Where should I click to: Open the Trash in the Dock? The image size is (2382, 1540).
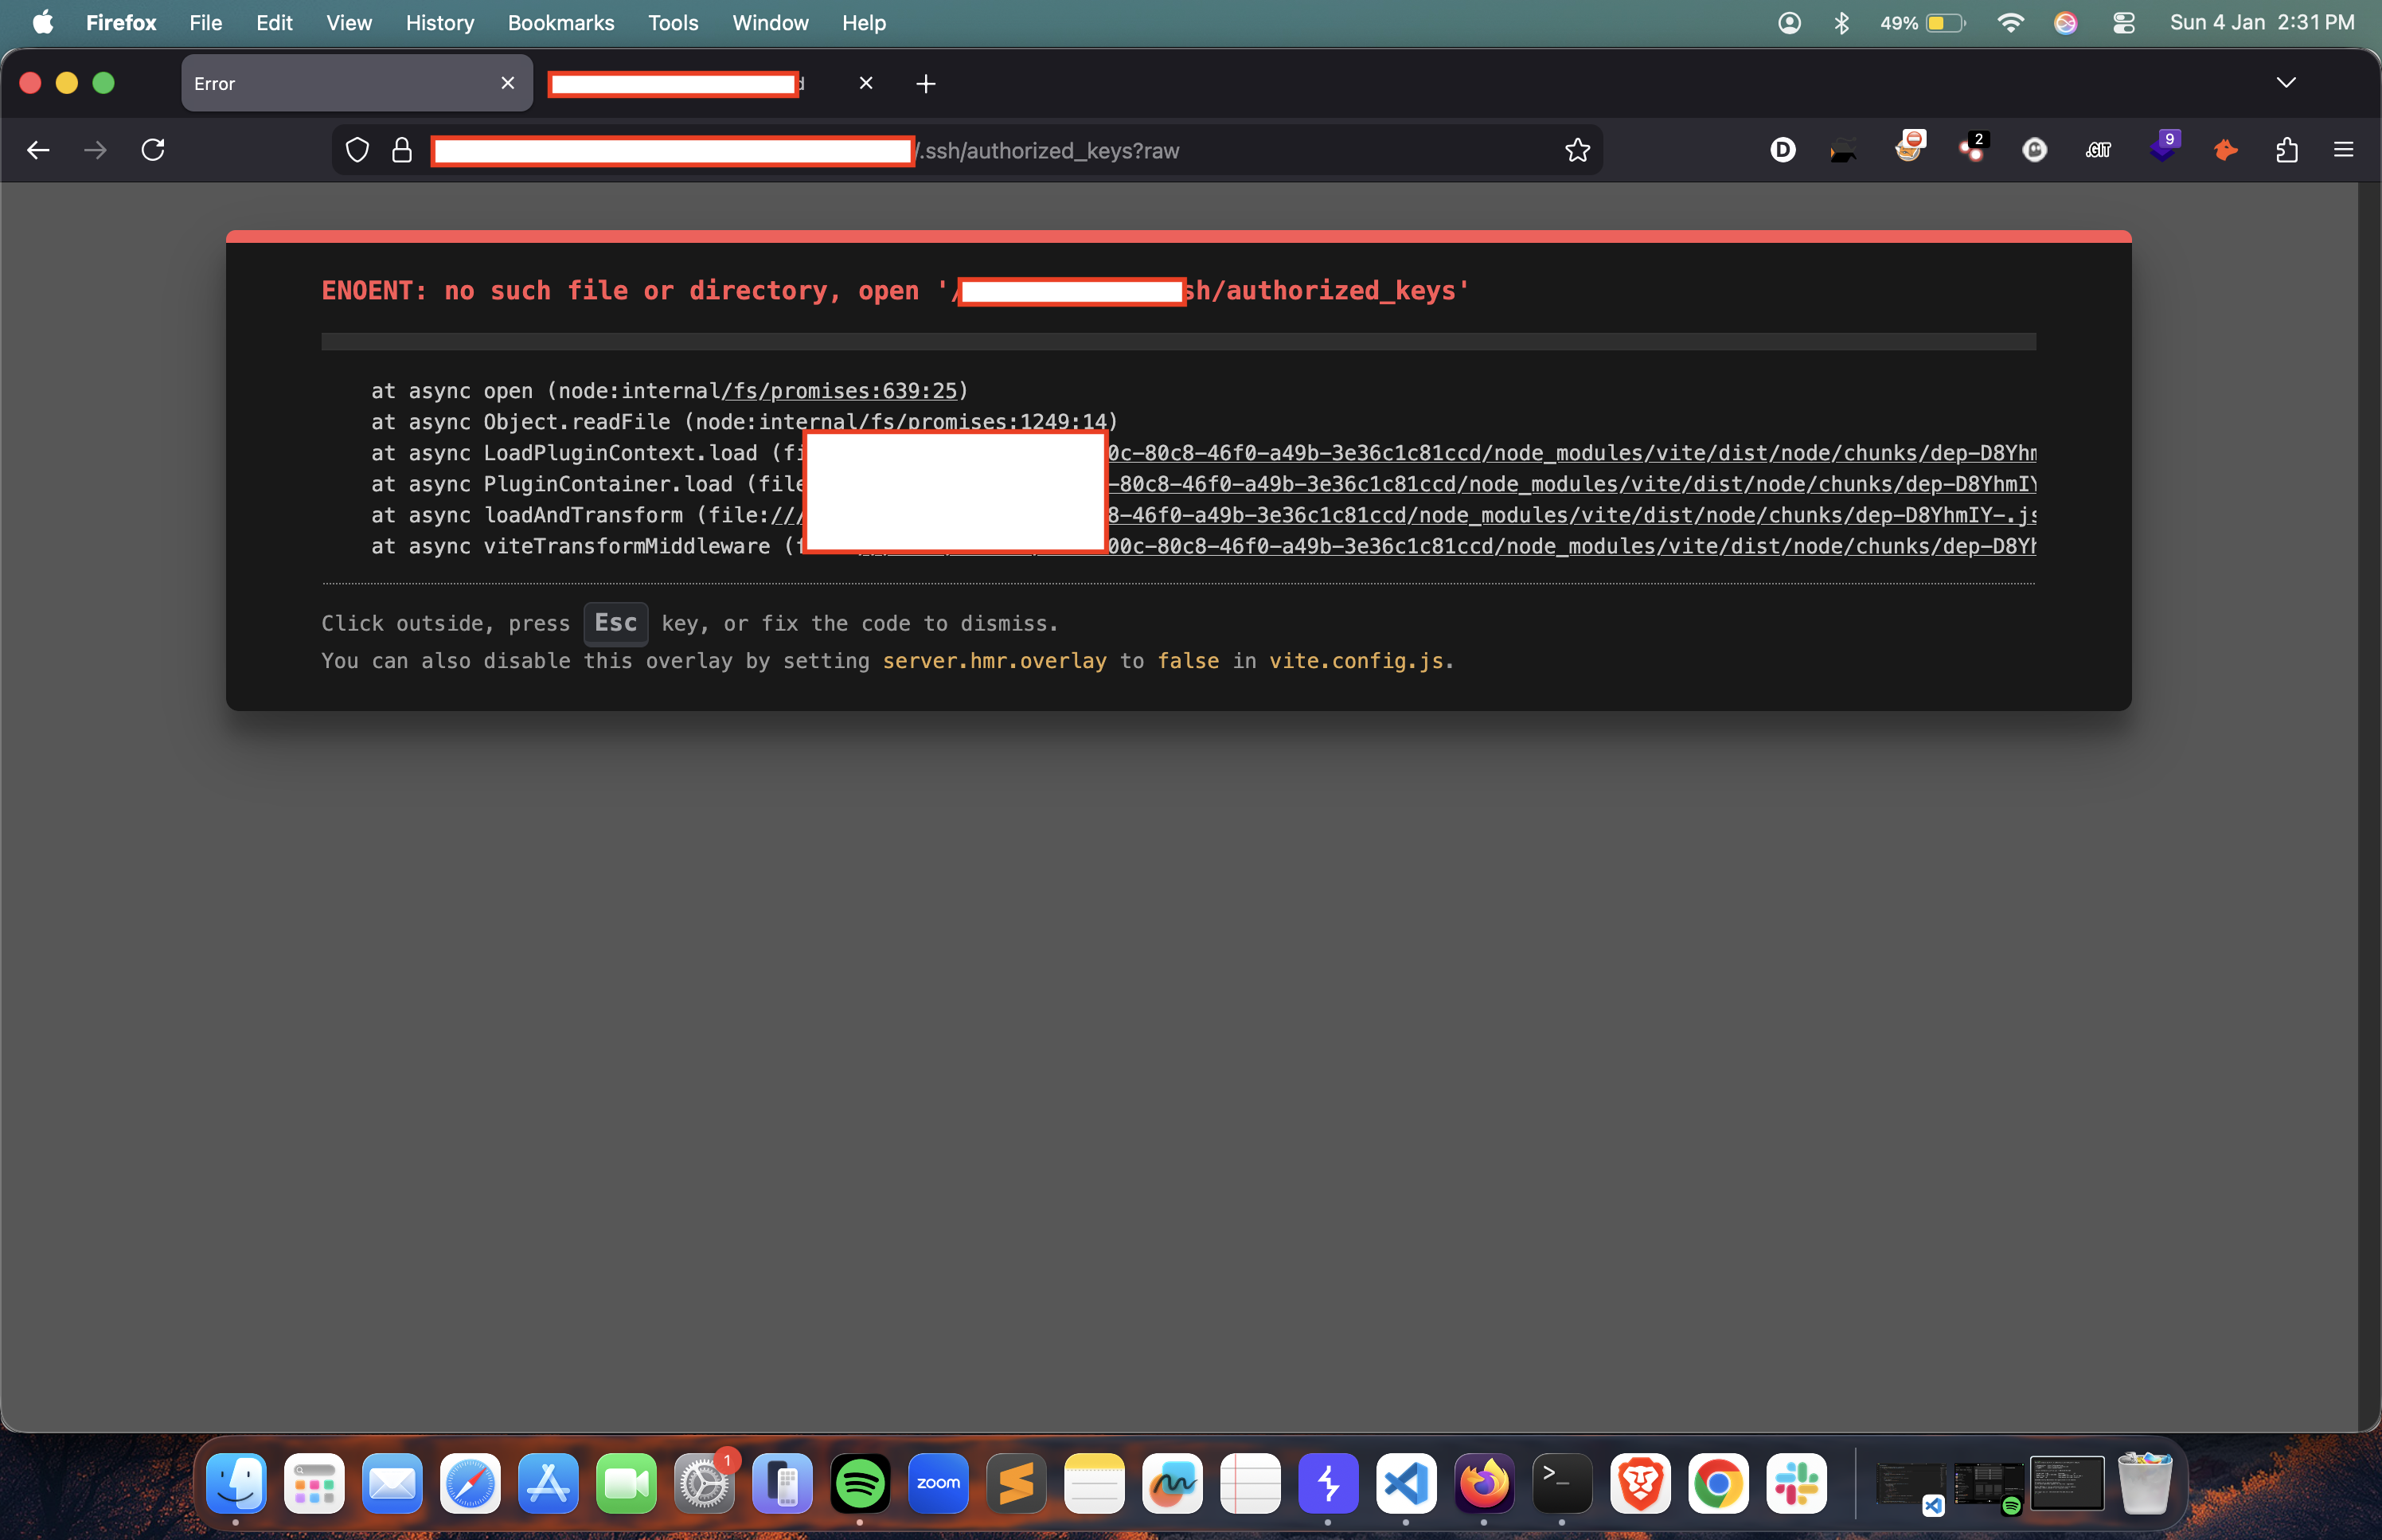click(2145, 1483)
